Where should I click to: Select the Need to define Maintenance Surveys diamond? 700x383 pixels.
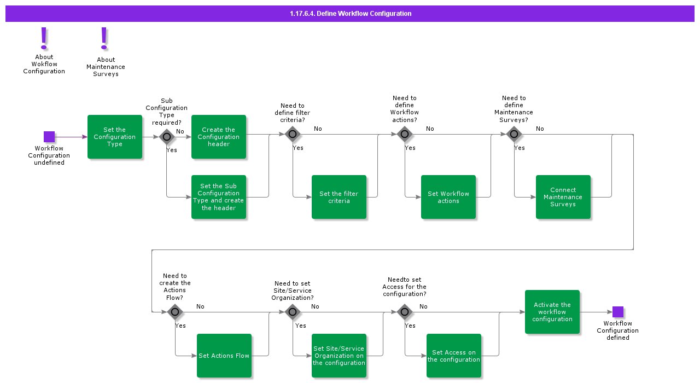pos(514,134)
